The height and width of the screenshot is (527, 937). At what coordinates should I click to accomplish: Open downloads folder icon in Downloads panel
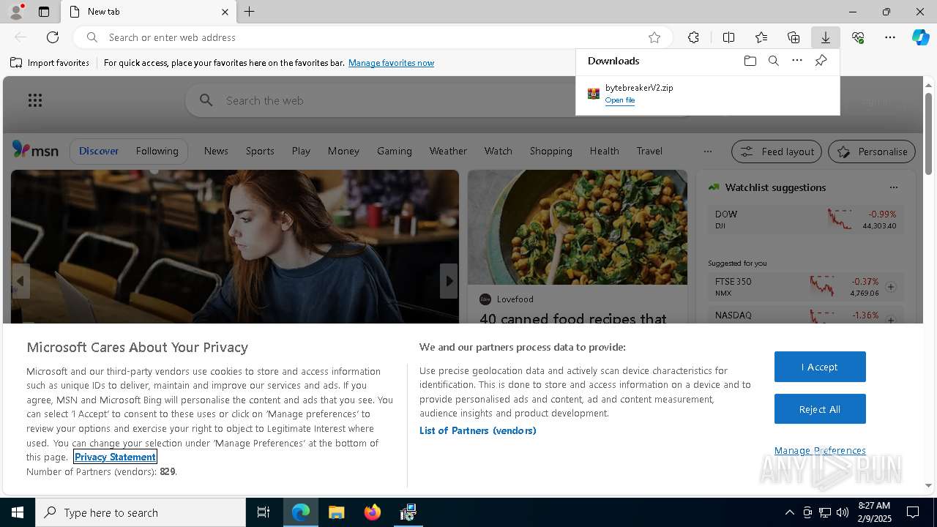[750, 61]
